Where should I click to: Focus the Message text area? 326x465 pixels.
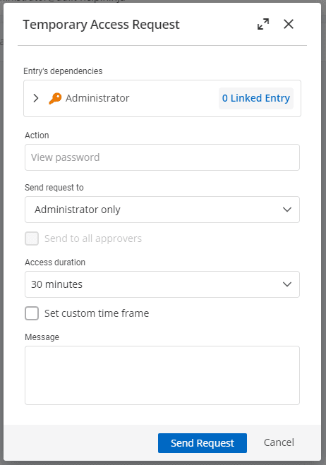pos(162,375)
